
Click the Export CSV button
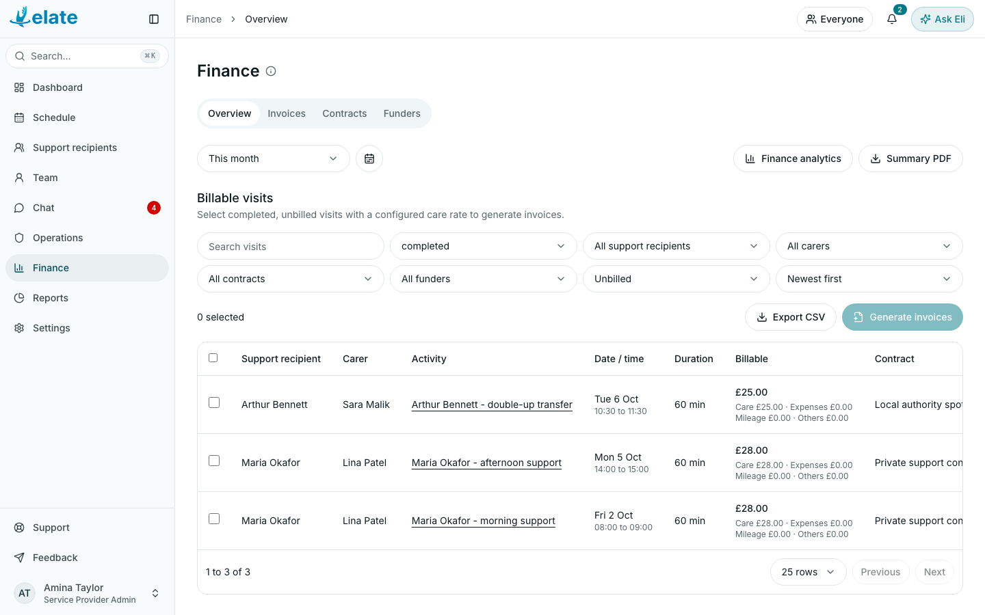[x=791, y=317]
